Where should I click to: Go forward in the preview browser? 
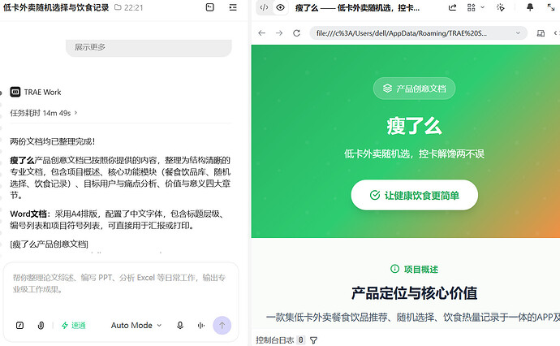pyautogui.click(x=279, y=33)
